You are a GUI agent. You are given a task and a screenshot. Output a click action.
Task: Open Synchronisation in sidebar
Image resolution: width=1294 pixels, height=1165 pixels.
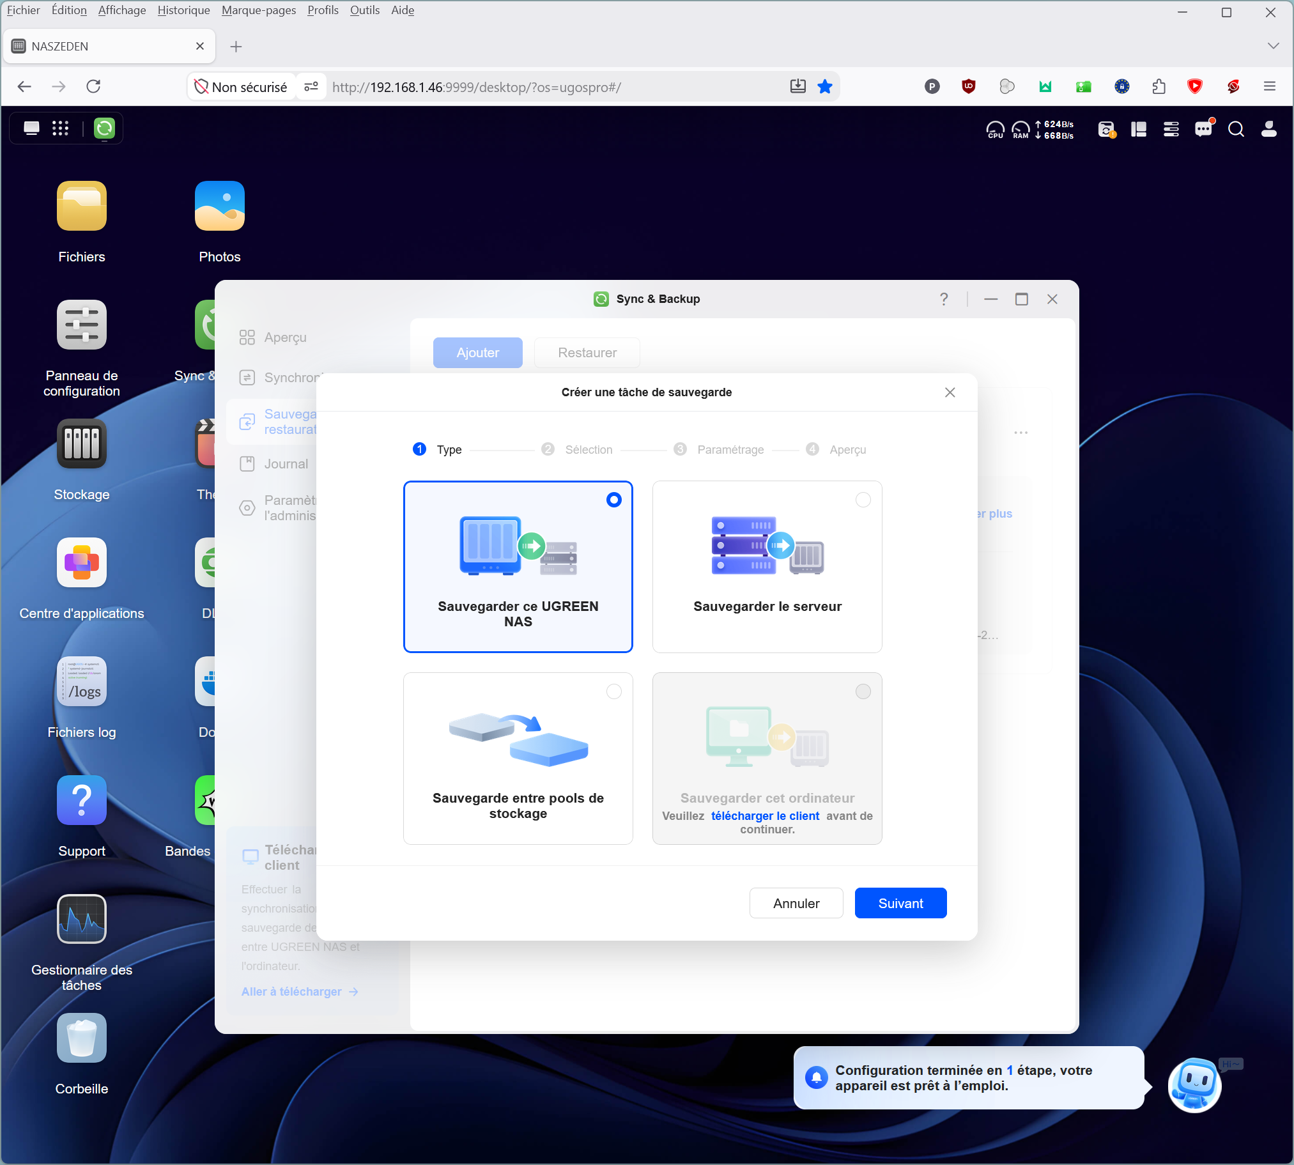point(277,378)
